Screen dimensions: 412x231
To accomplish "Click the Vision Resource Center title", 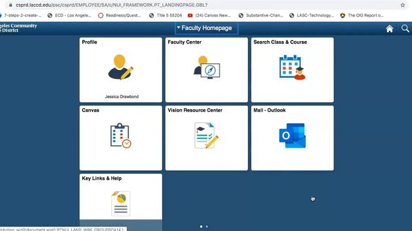I will click(x=195, y=110).
